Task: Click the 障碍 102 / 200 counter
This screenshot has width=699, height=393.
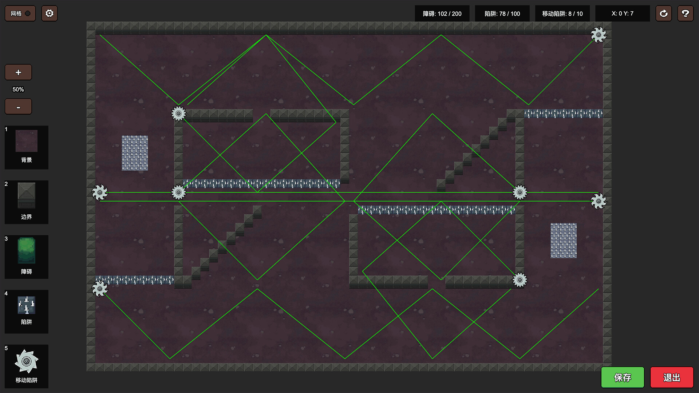Action: coord(442,13)
